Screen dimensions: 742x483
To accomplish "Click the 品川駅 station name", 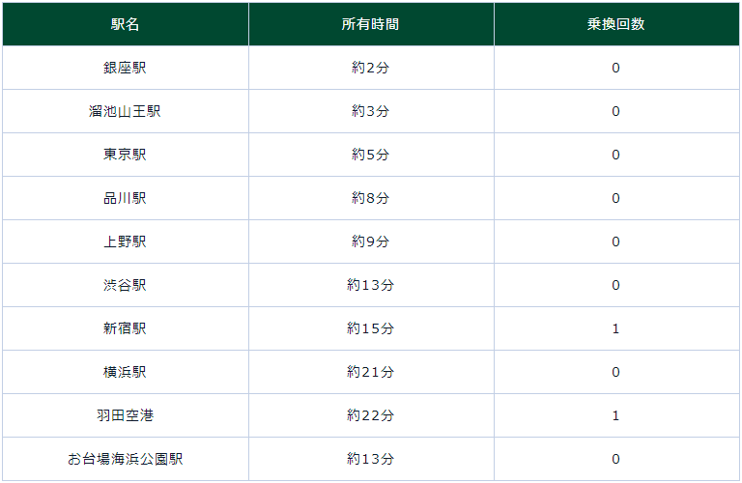I will (x=125, y=198).
